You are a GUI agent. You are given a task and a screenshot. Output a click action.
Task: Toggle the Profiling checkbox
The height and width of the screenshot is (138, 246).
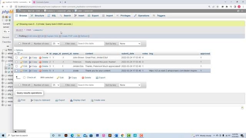click(16, 36)
